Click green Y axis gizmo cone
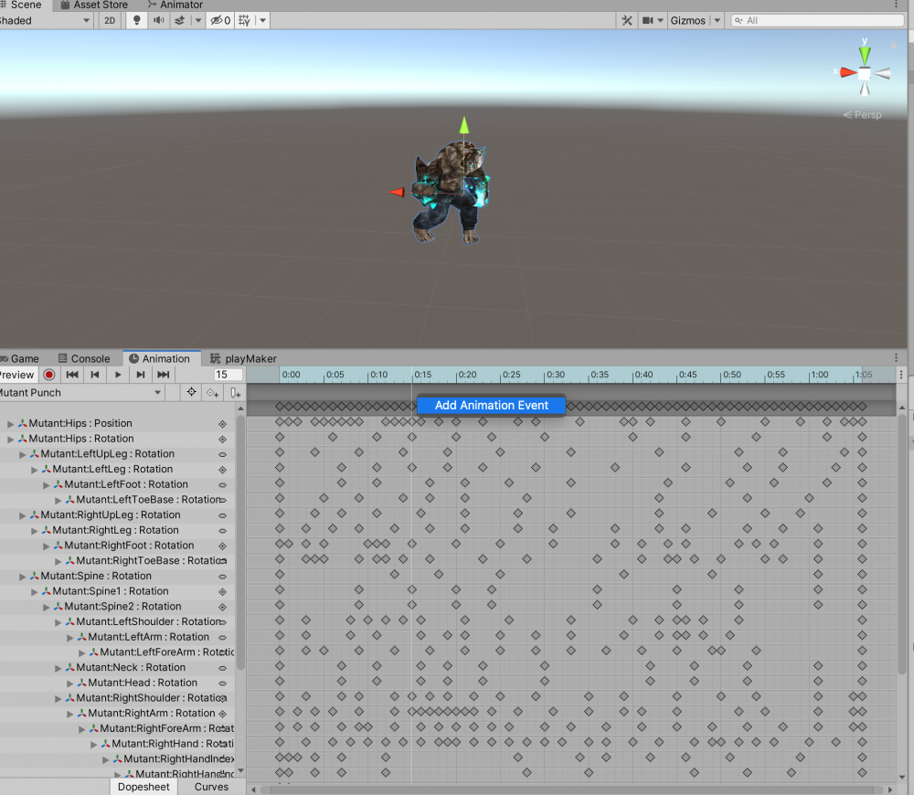This screenshot has width=914, height=795. pyautogui.click(x=865, y=54)
